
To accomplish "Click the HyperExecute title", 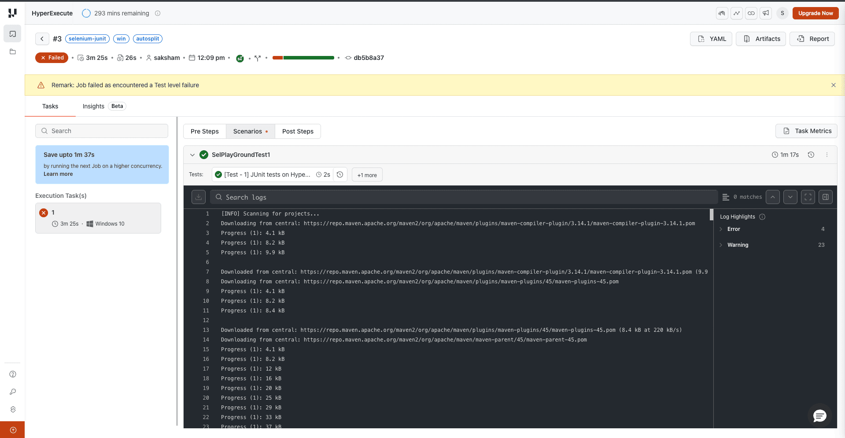I will click(x=52, y=13).
